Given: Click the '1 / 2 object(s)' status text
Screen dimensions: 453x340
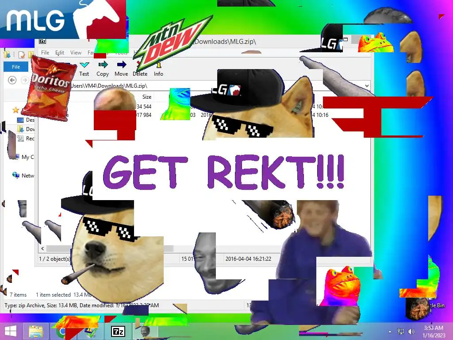Looking at the screenshot, I should point(54,259).
